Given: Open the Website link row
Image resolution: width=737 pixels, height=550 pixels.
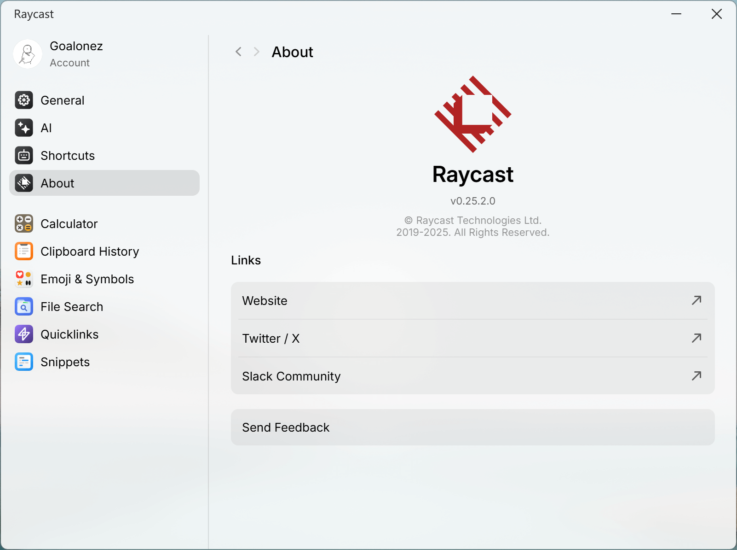Looking at the screenshot, I should [x=472, y=301].
